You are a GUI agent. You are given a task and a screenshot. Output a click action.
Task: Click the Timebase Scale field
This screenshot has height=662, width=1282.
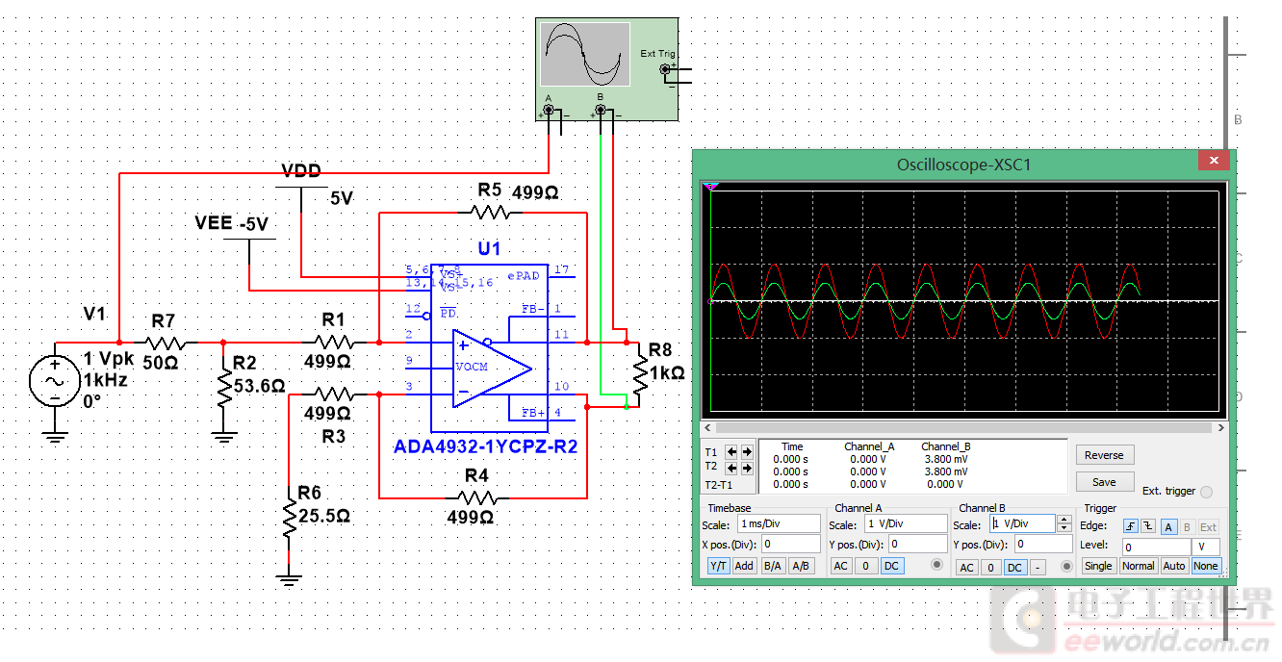click(779, 524)
